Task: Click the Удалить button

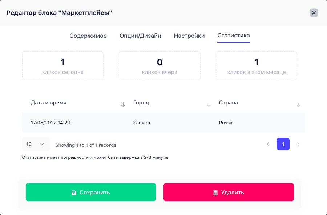Action: coord(229,192)
